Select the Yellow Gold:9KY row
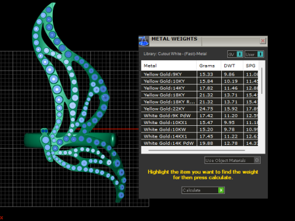The width and height of the screenshot is (295, 221). pyautogui.click(x=200, y=74)
